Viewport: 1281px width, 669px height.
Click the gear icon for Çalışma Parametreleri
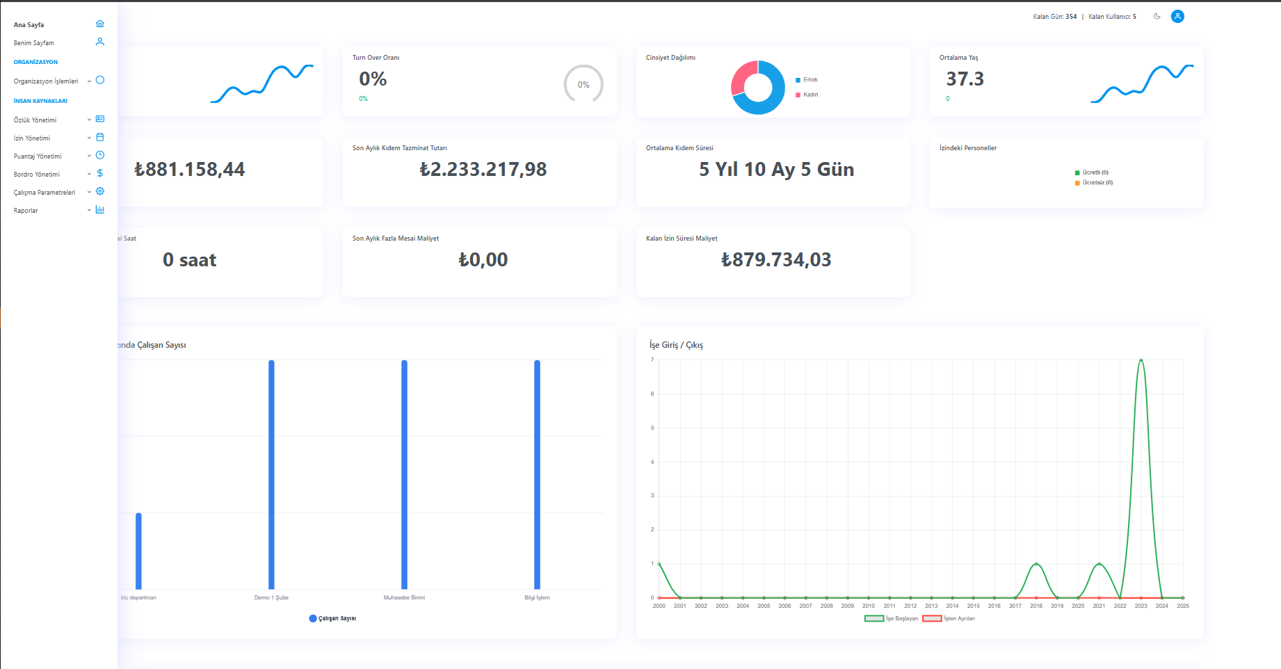[100, 191]
